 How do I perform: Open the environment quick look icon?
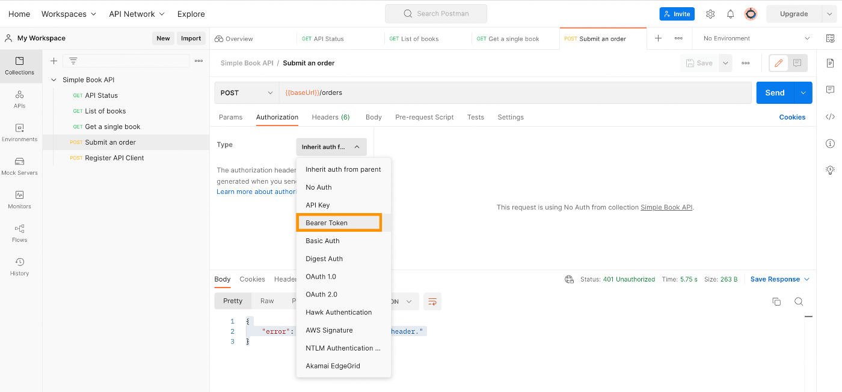830,38
